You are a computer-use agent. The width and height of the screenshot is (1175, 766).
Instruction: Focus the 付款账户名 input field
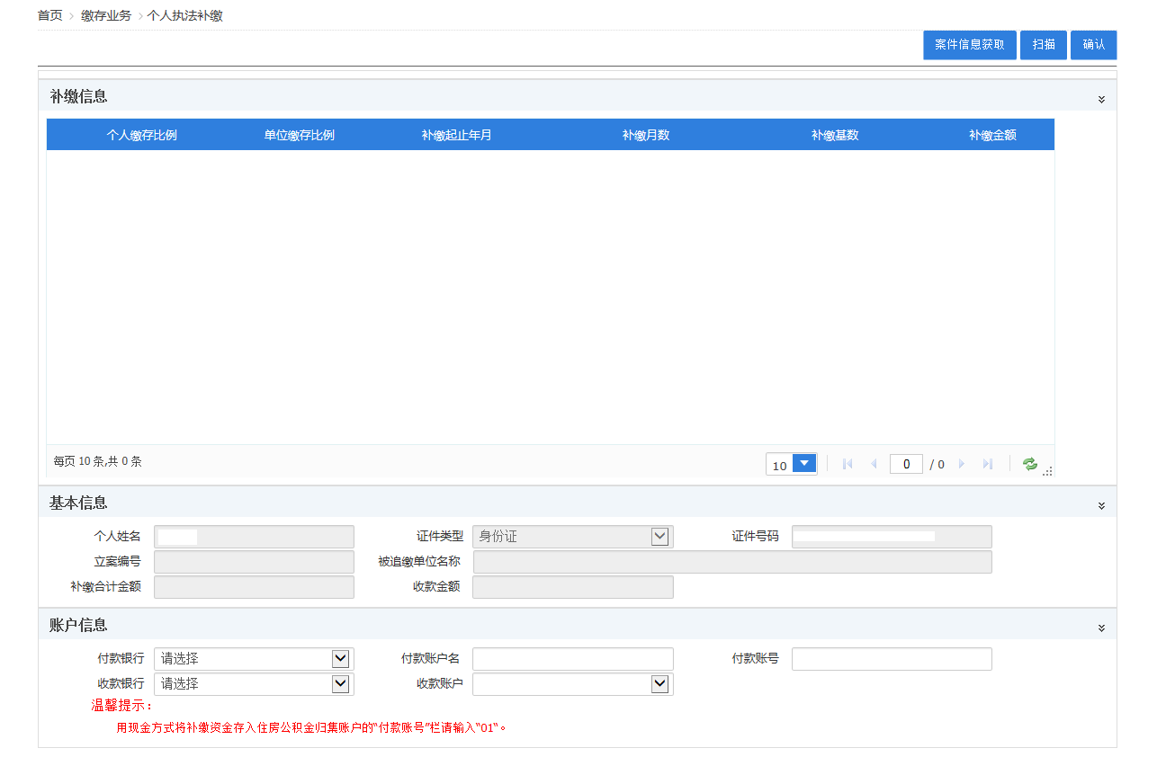[572, 659]
